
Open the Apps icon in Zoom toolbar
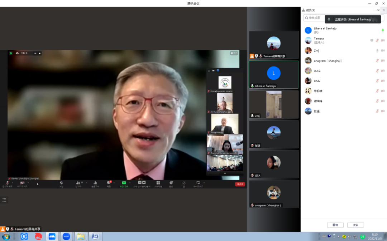(x=184, y=183)
